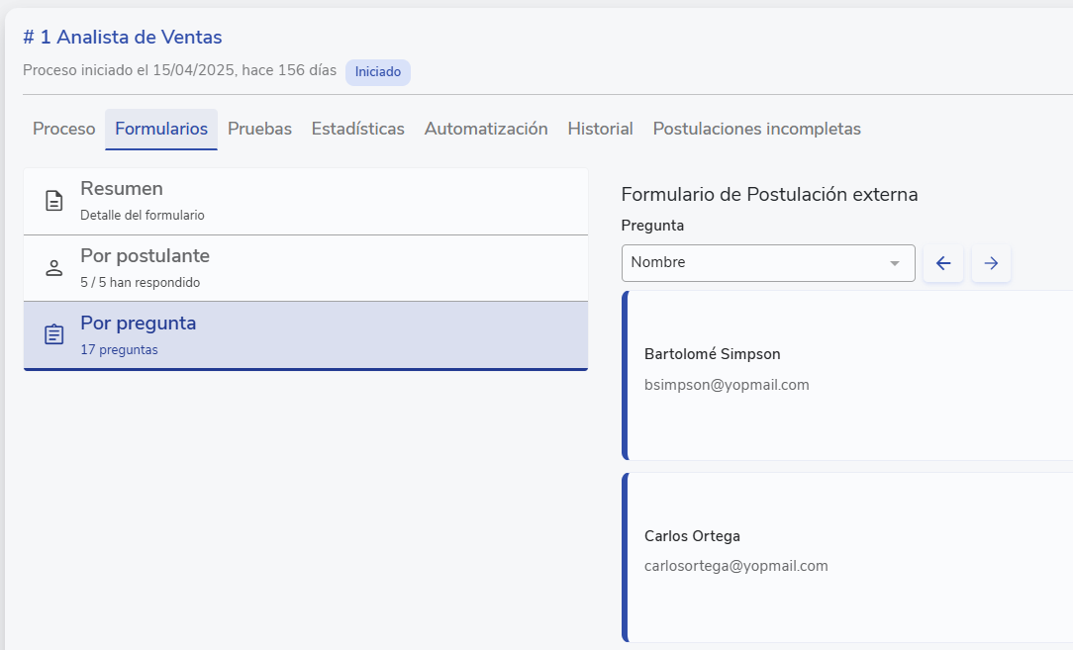Open the Automatización tab
This screenshot has width=1073, height=650.
coord(486,129)
